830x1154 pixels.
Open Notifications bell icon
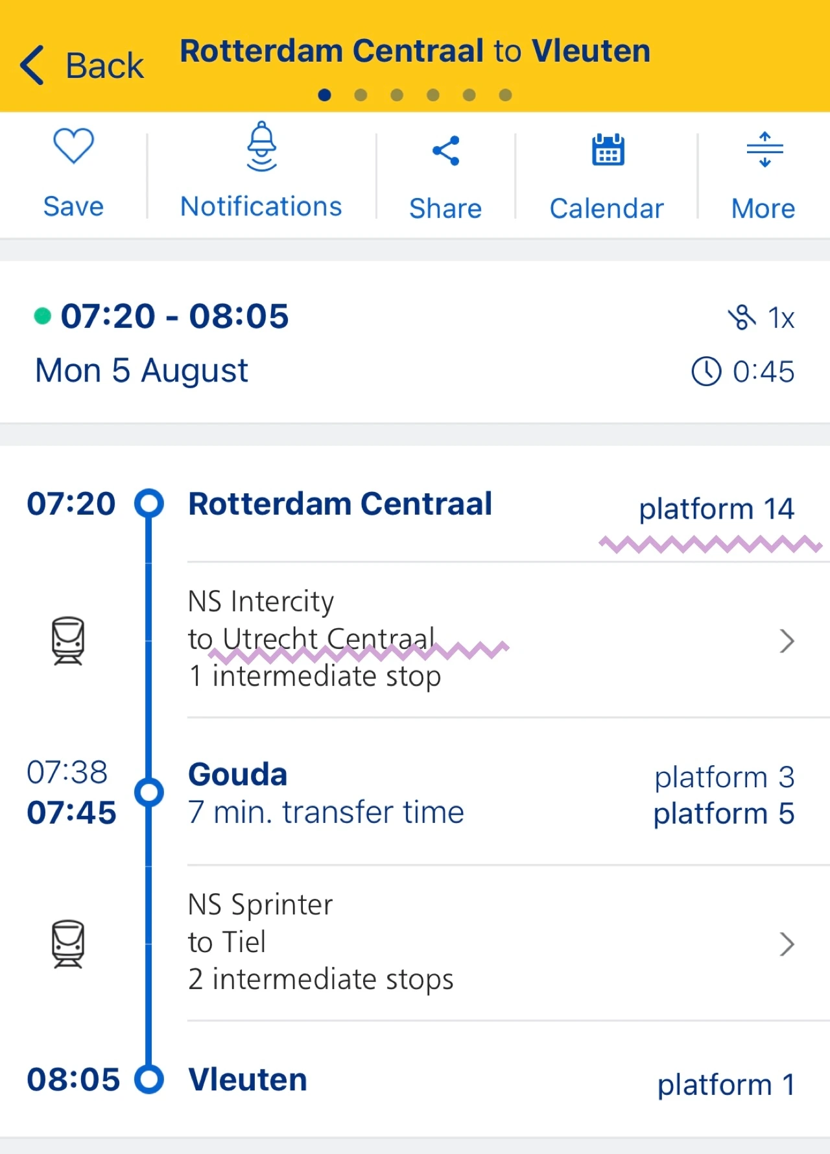coord(261,147)
